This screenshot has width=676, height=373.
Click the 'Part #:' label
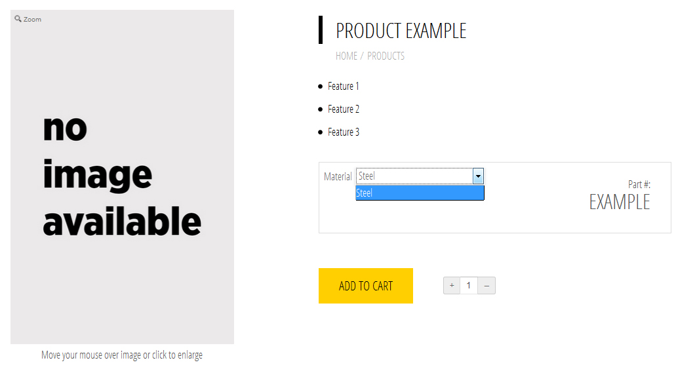(x=639, y=185)
